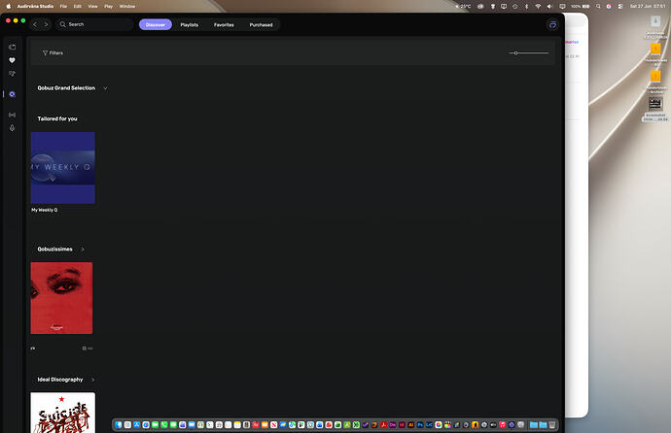Click the Search field
This screenshot has width=671, height=433.
(x=94, y=24)
